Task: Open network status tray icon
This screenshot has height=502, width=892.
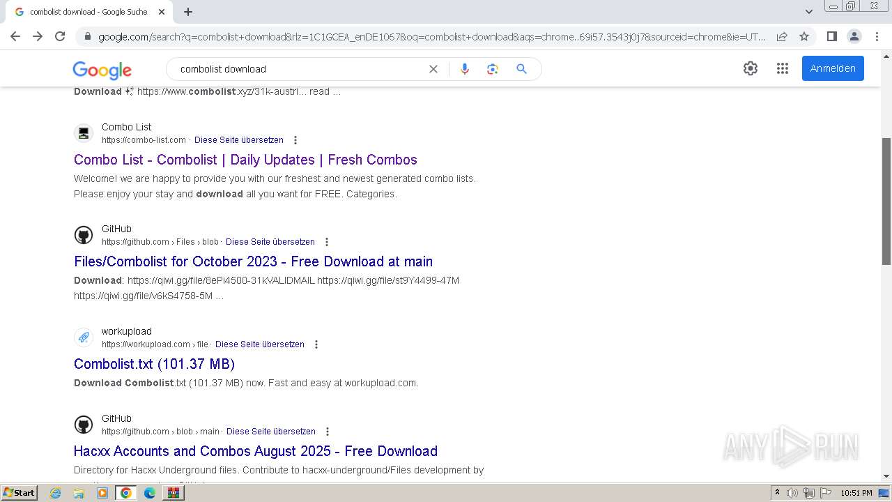Action: 809,493
